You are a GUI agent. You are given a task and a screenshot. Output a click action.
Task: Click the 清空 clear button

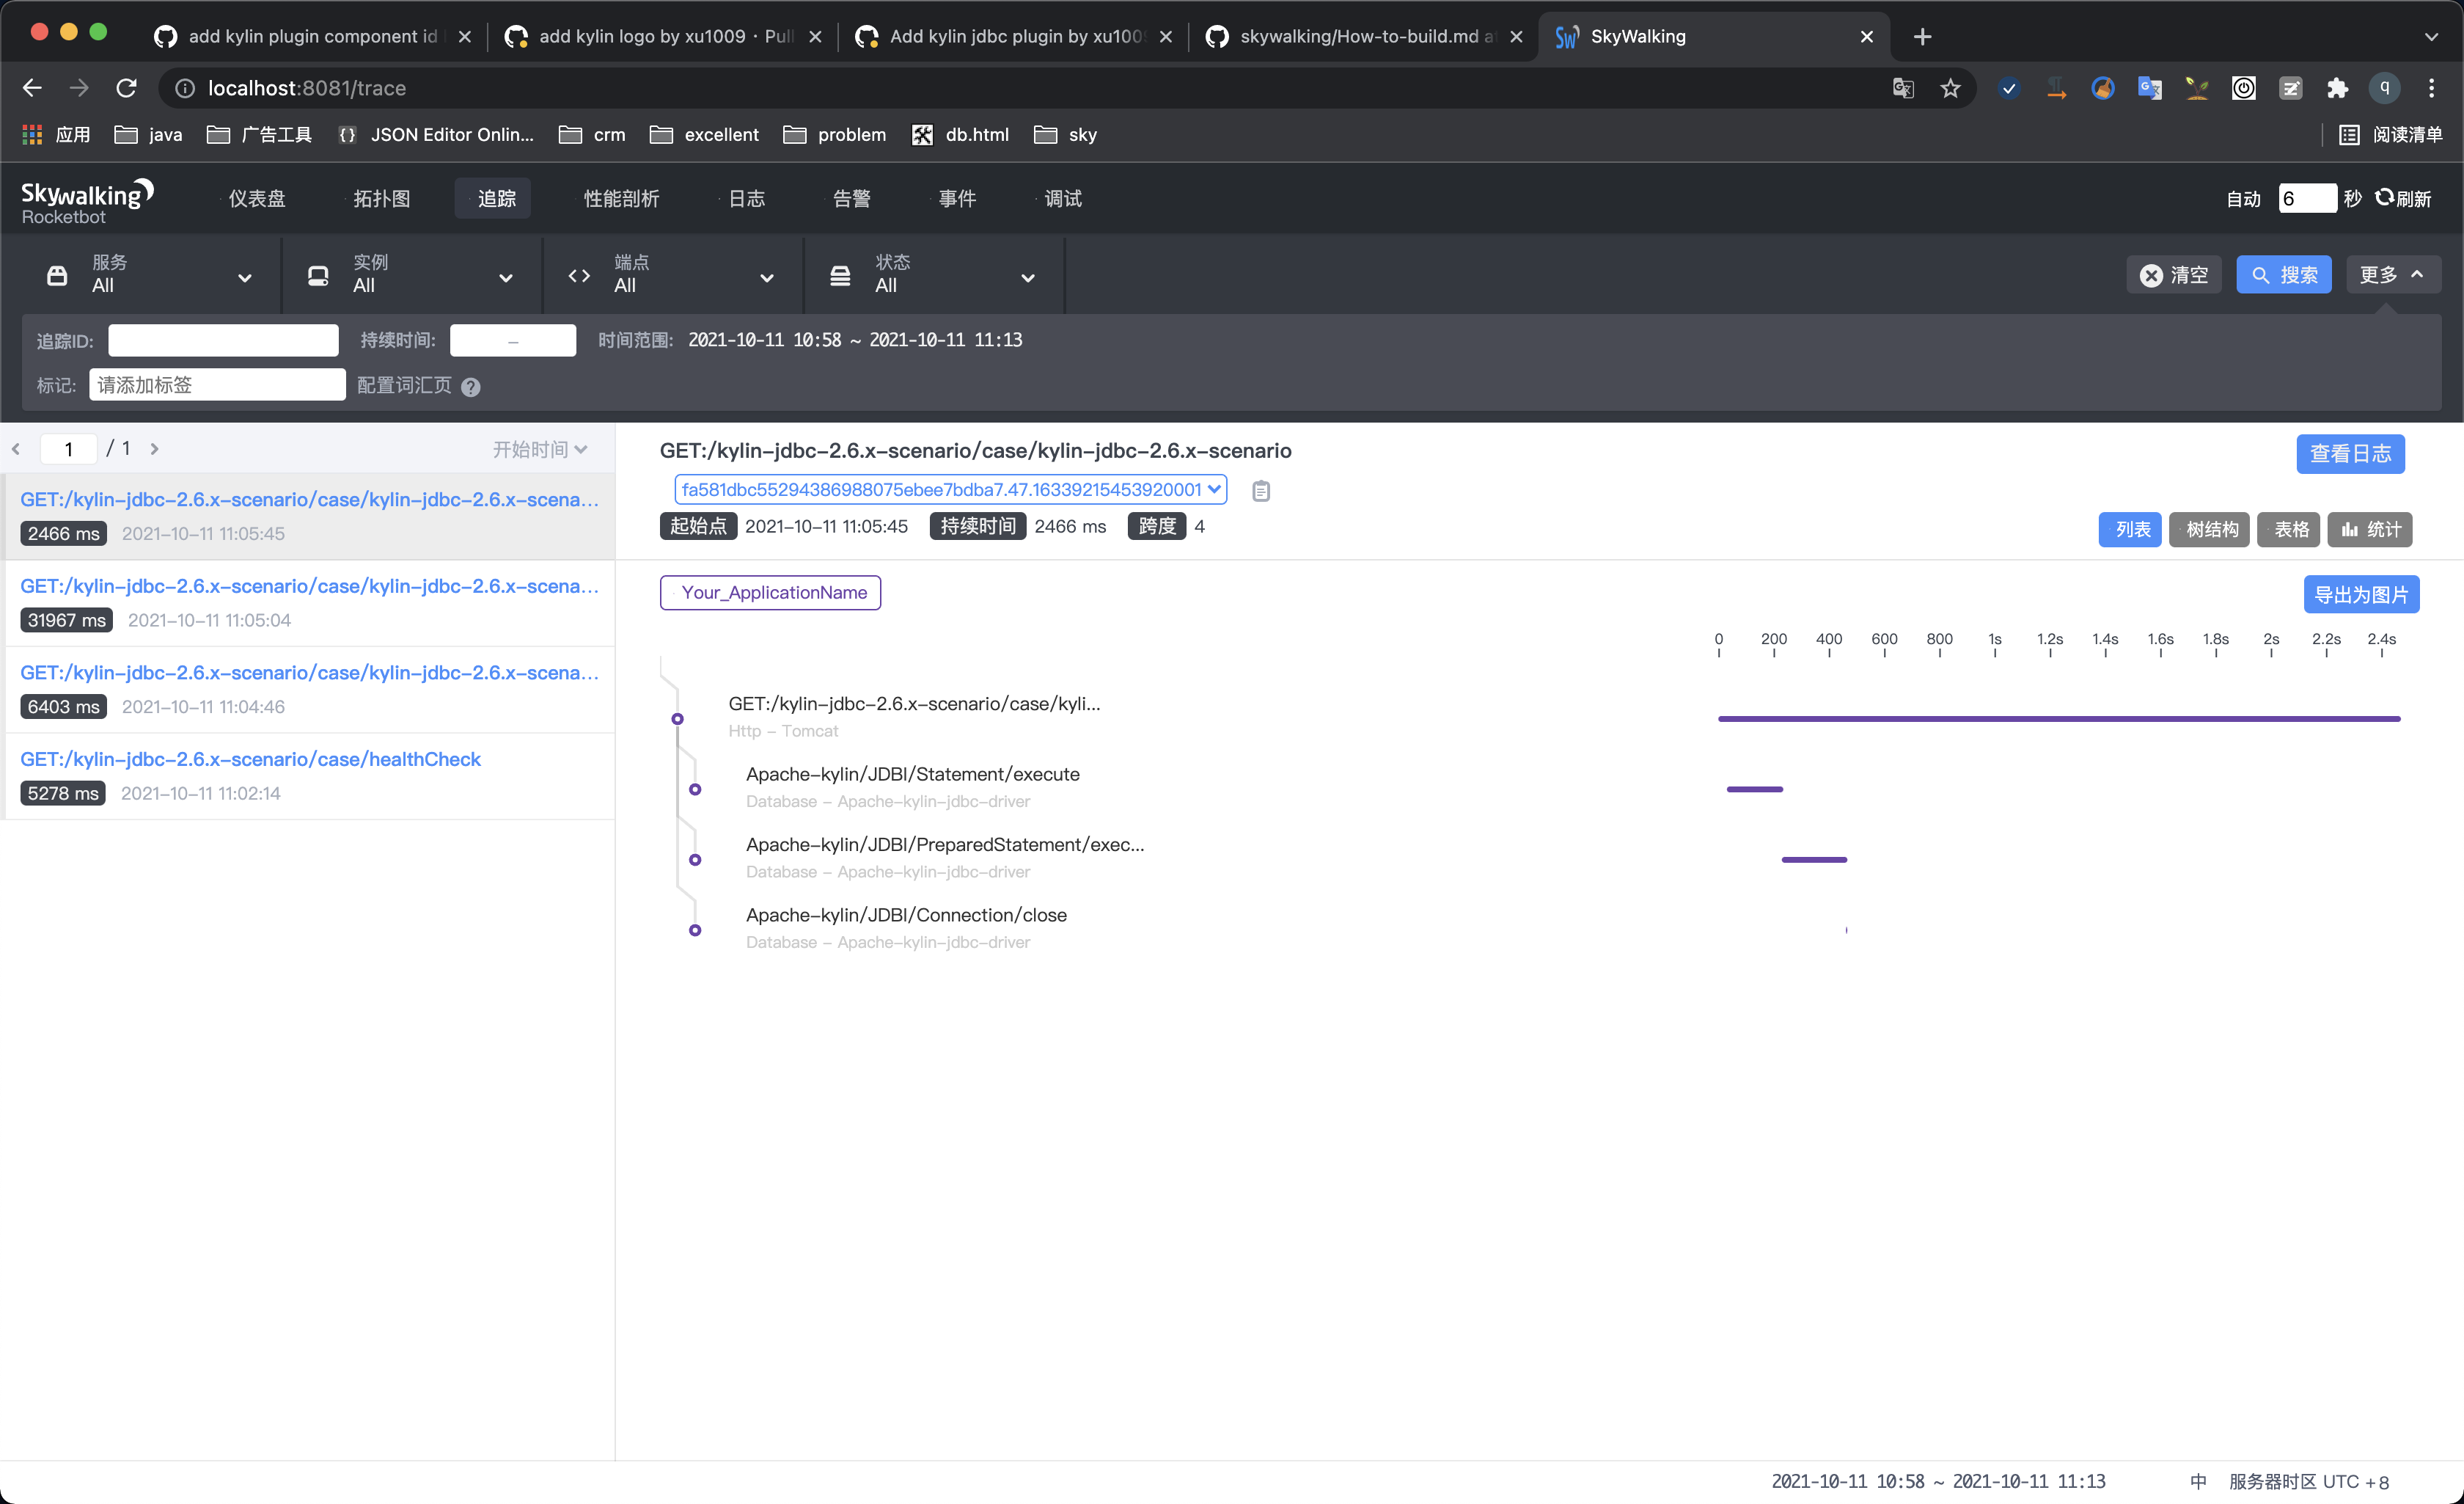(x=2174, y=275)
